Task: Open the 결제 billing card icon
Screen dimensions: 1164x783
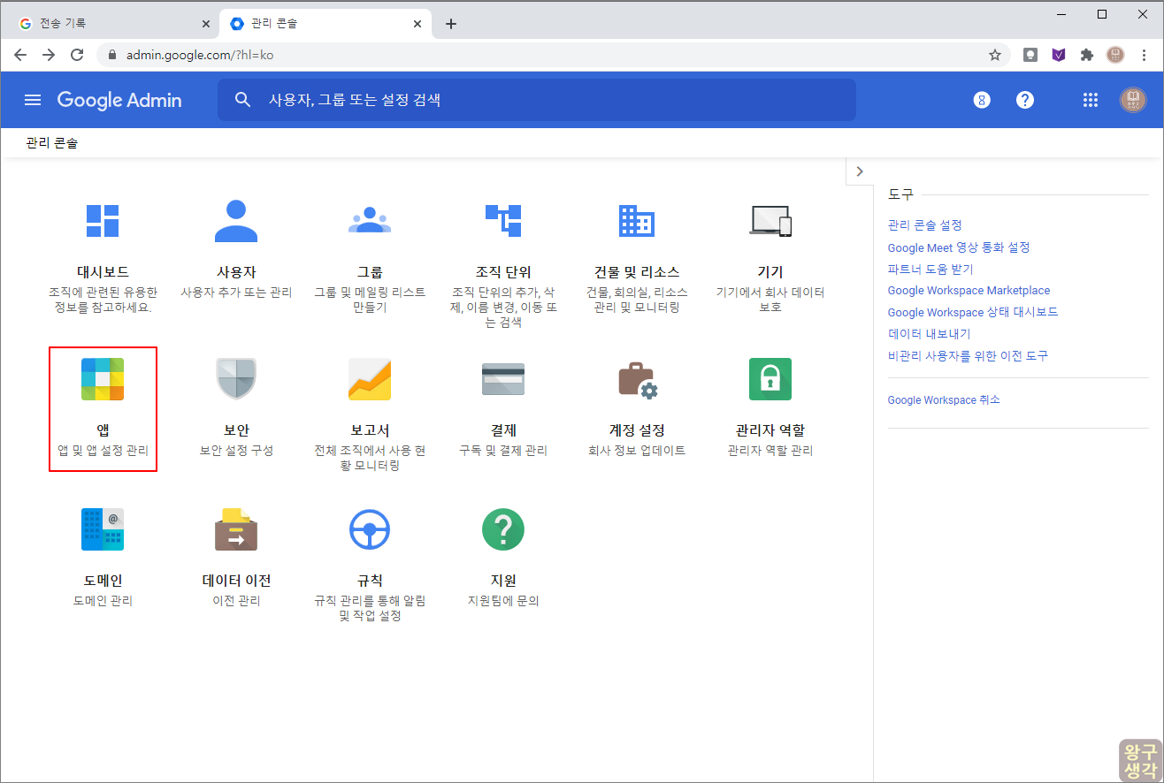Action: [503, 379]
